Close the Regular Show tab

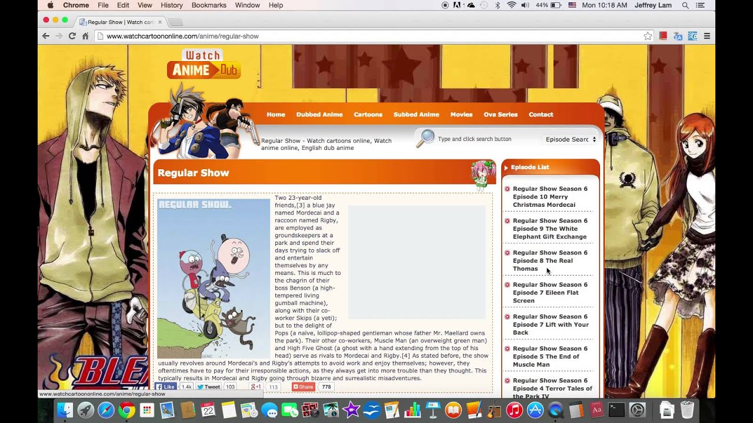tap(160, 22)
